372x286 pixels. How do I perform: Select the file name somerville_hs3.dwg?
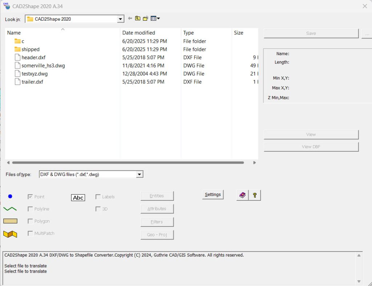(43, 66)
